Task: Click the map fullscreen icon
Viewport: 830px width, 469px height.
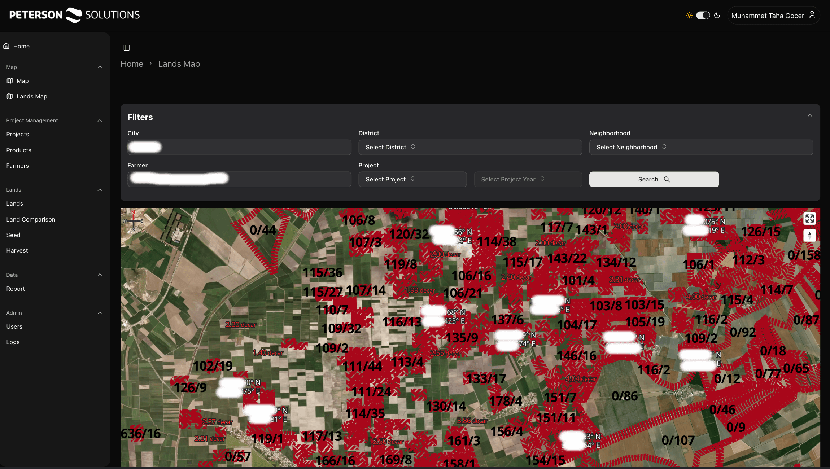Action: (809, 218)
